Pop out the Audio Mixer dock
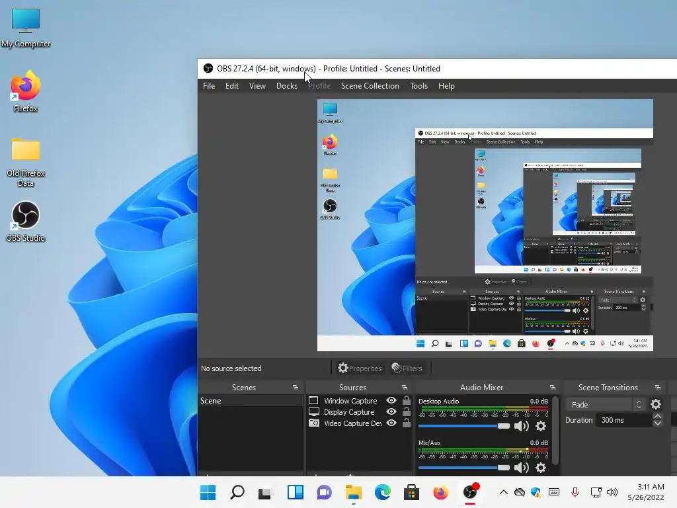This screenshot has width=677, height=508. click(553, 388)
